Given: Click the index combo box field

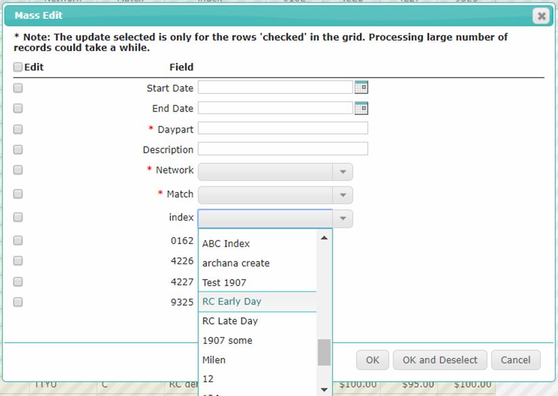Looking at the screenshot, I should point(265,218).
